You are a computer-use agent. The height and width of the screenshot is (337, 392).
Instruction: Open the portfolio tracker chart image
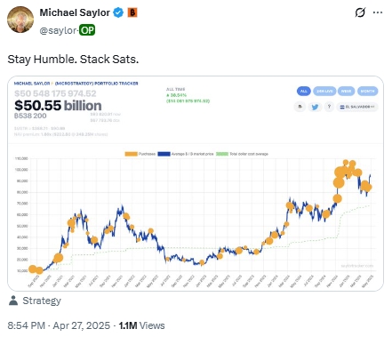pyautogui.click(x=196, y=183)
